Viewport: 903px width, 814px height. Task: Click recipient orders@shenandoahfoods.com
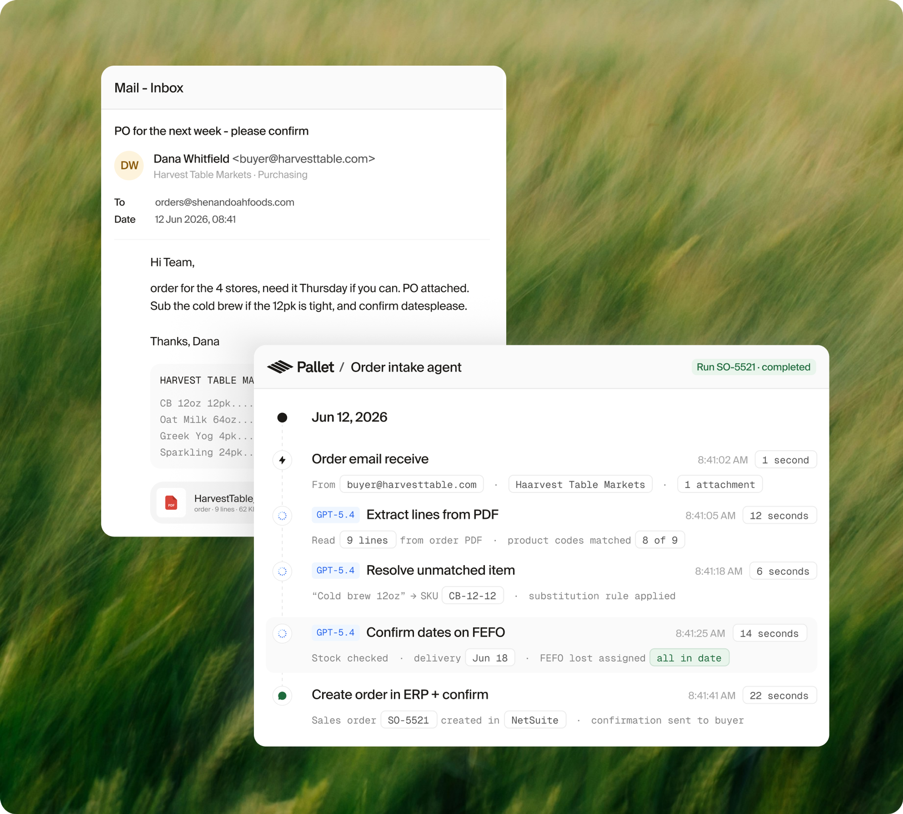coord(225,202)
